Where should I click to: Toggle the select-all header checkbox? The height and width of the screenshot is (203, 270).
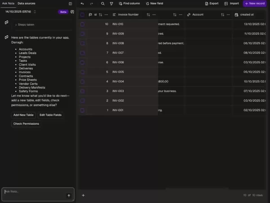[82, 15]
